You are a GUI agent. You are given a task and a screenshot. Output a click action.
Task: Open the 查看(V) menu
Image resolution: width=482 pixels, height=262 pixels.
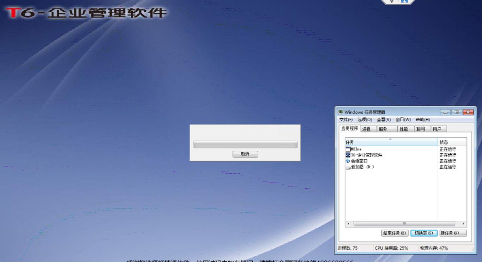pos(384,120)
